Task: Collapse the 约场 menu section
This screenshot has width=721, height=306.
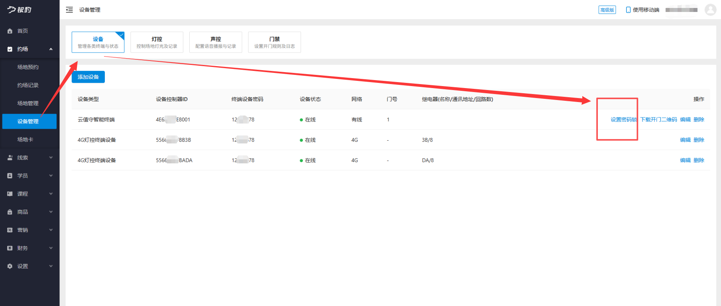Action: coord(51,49)
